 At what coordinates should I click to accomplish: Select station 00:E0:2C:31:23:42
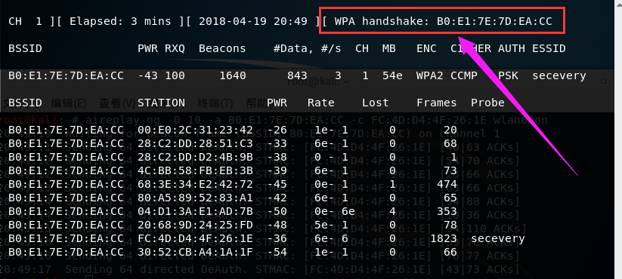pyautogui.click(x=195, y=130)
